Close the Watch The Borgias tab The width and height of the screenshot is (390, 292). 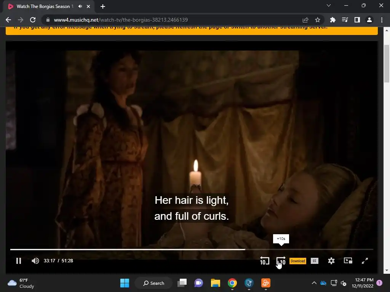click(88, 6)
